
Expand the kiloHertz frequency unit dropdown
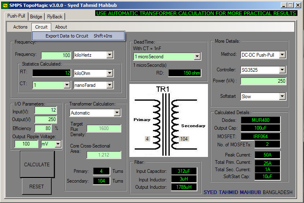click(110, 55)
